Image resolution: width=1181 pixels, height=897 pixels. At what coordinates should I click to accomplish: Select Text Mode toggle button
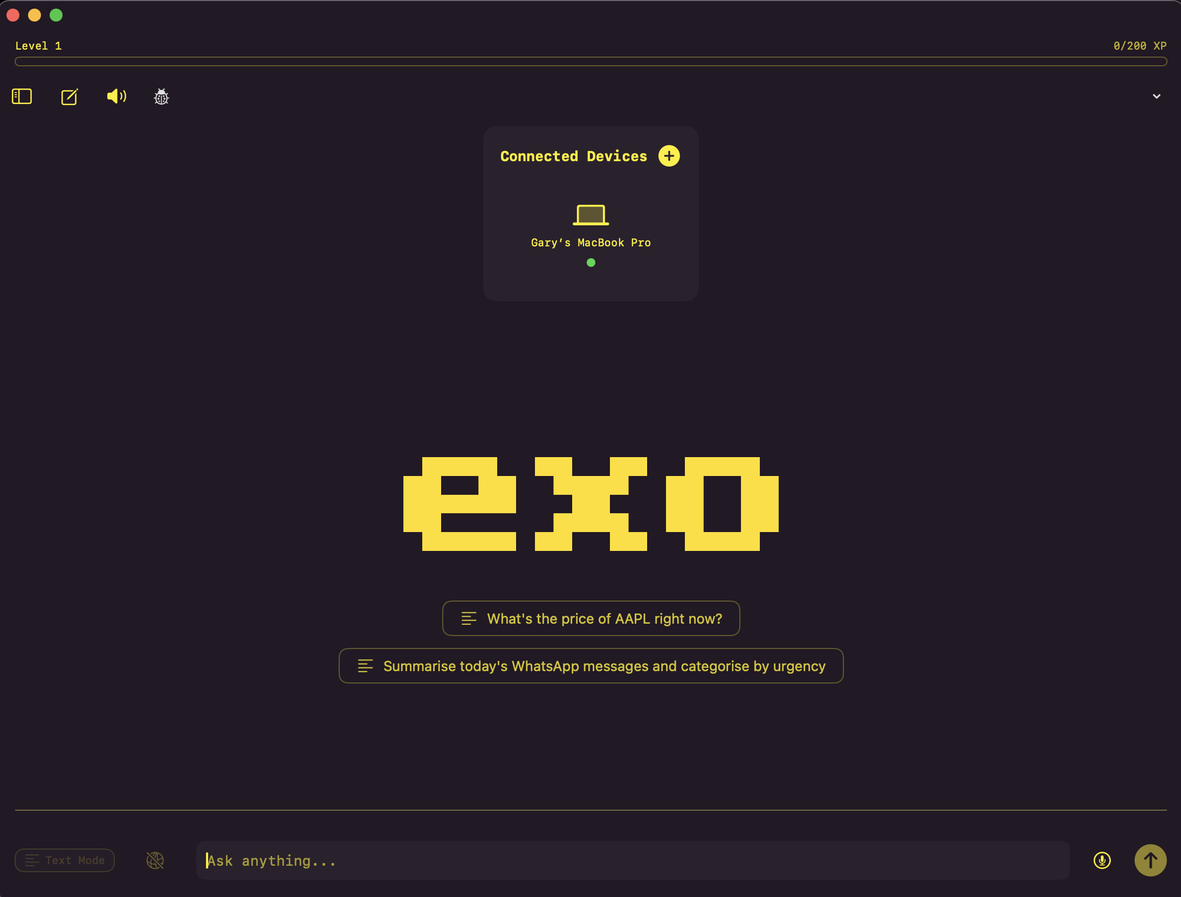coord(65,859)
